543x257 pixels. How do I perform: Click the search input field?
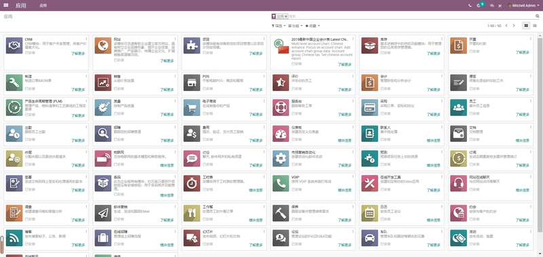411,16
